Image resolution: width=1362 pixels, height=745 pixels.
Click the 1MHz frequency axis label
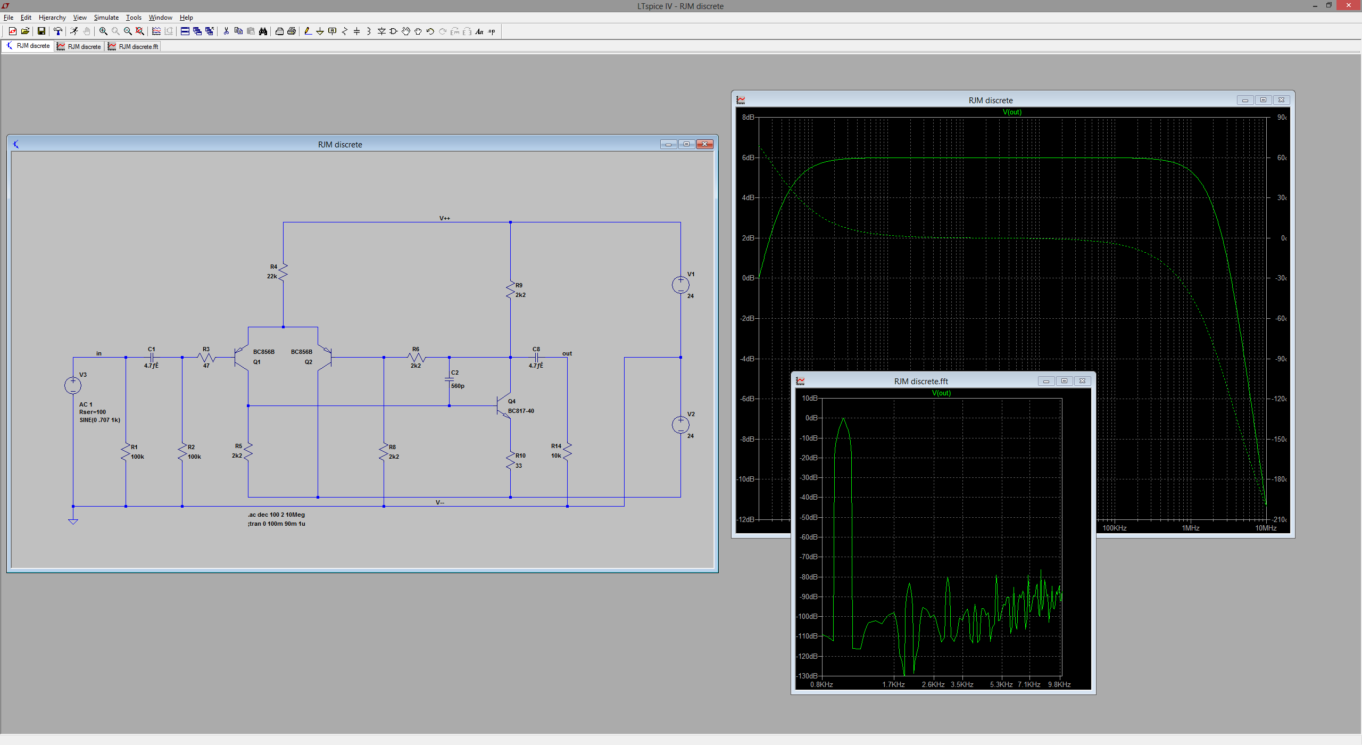(x=1191, y=528)
